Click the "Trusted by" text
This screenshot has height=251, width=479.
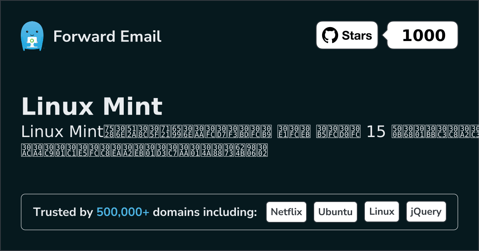[63, 212]
